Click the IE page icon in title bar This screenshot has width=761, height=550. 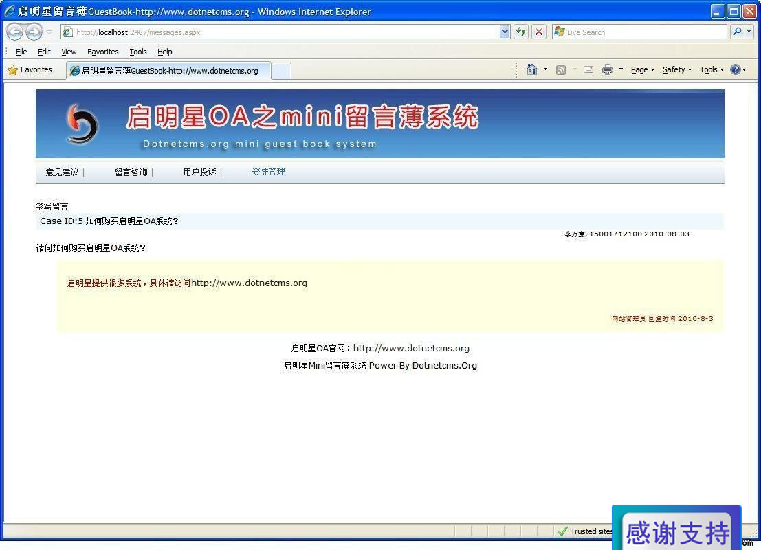(9, 11)
